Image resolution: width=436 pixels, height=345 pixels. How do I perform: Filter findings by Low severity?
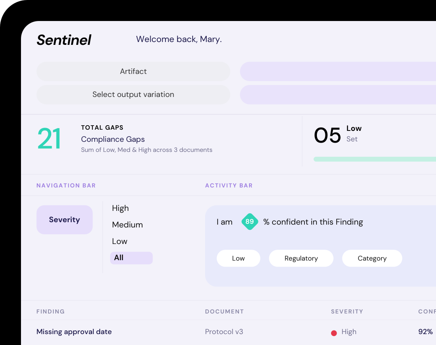click(119, 241)
